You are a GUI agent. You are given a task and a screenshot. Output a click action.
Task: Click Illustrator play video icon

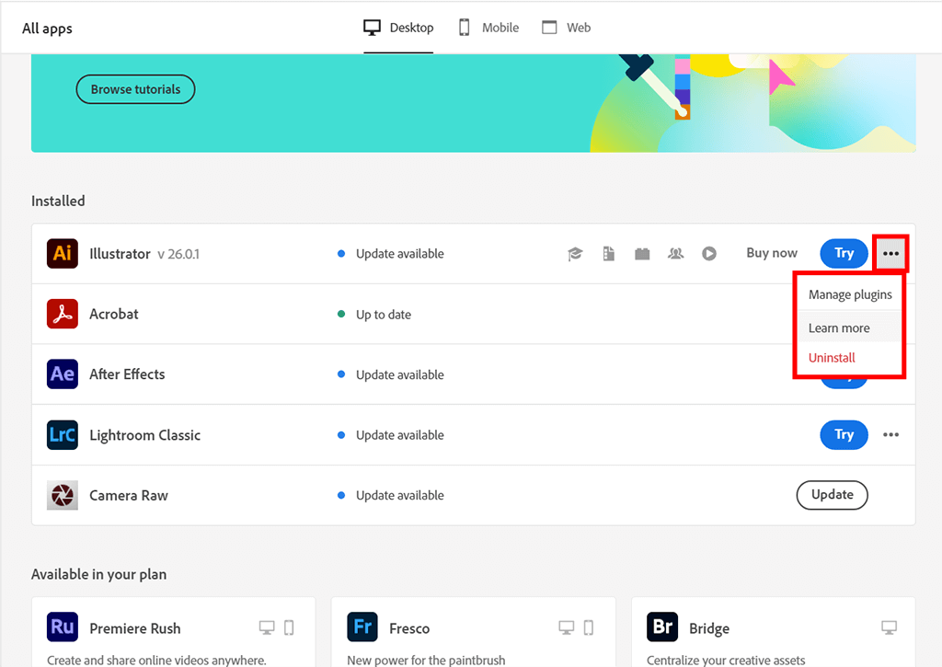coord(709,254)
